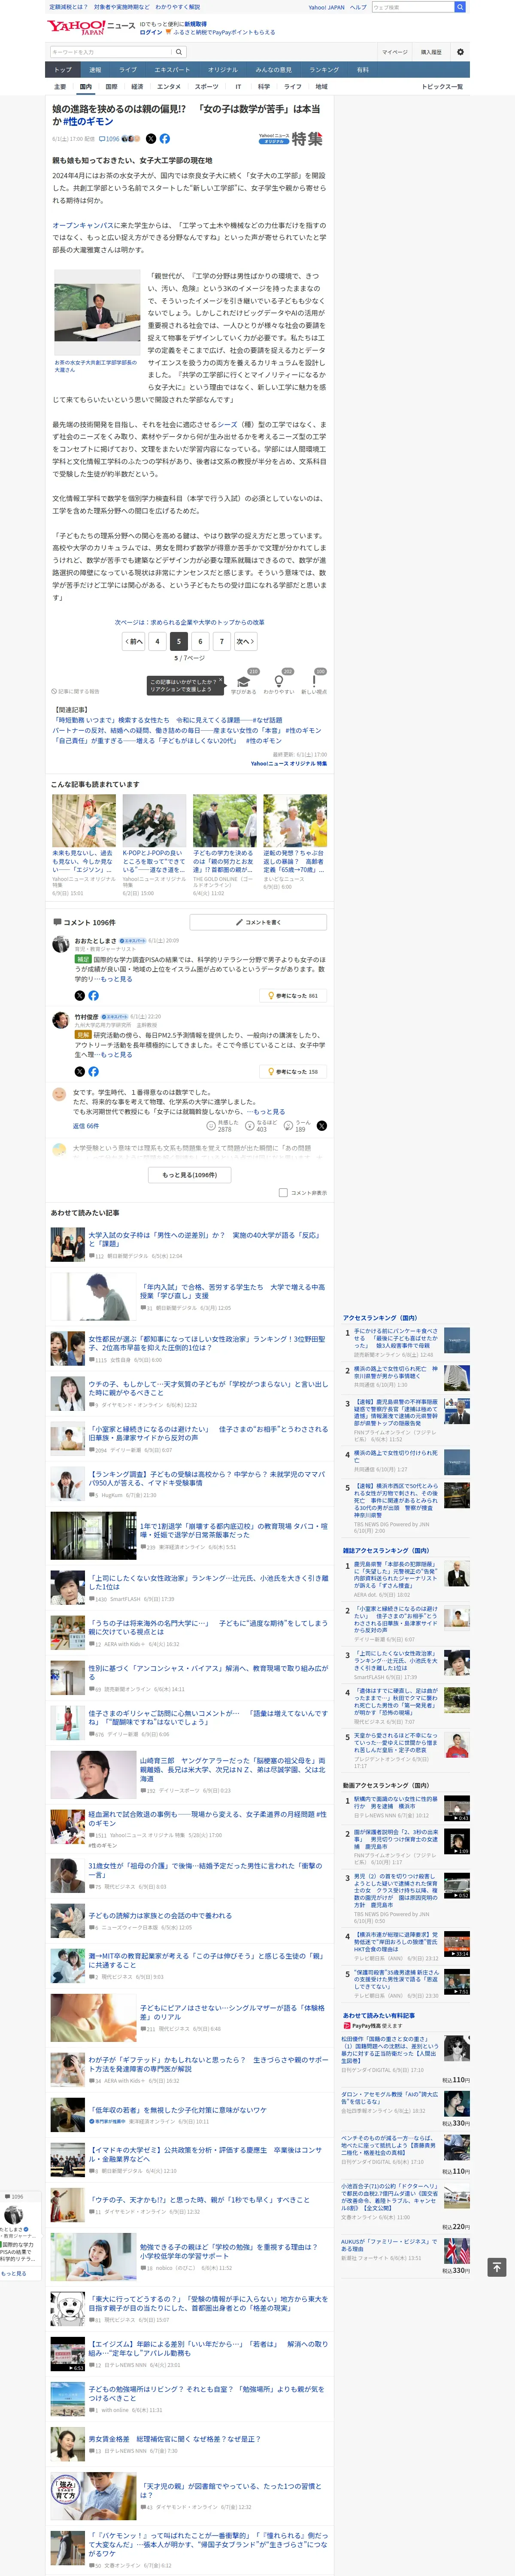Open トピックス一覧 link

(442, 87)
